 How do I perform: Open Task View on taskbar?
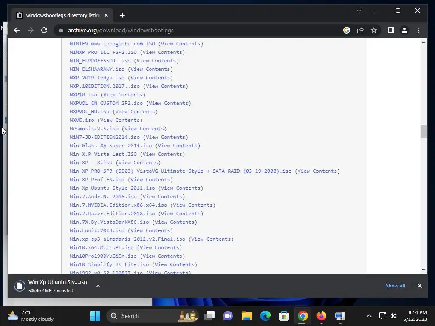[209, 316]
